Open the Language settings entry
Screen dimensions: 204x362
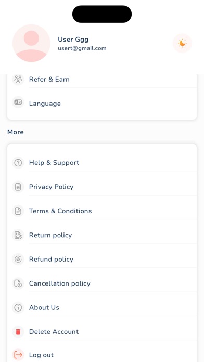pyautogui.click(x=102, y=103)
